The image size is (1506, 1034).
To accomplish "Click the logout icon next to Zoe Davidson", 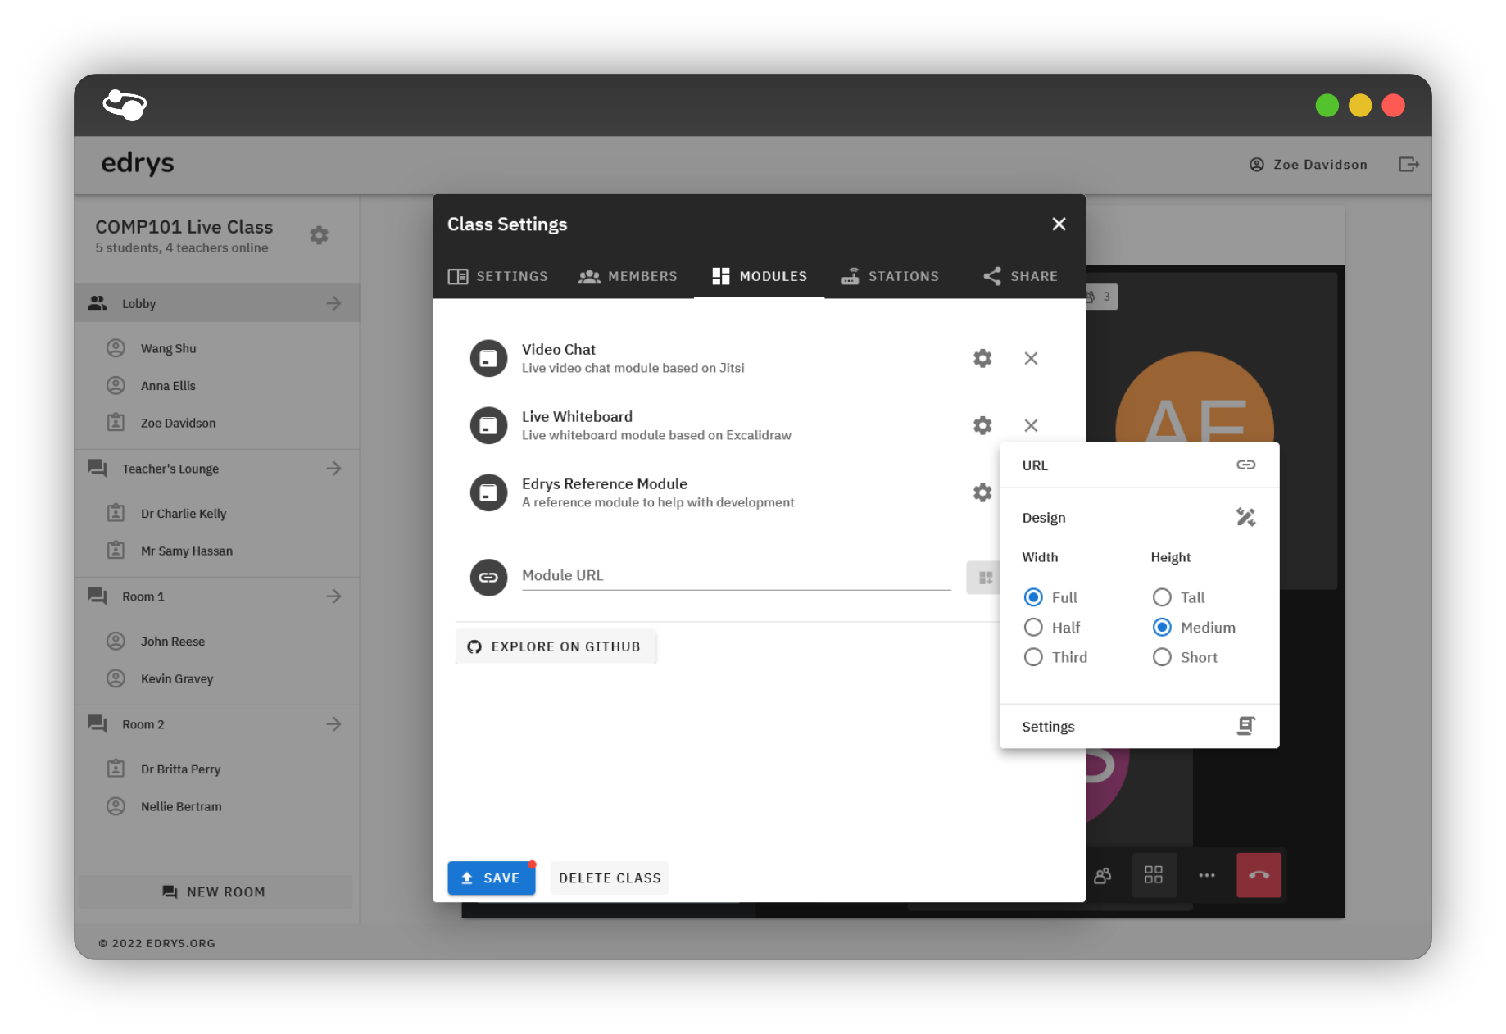I will click(x=1408, y=164).
